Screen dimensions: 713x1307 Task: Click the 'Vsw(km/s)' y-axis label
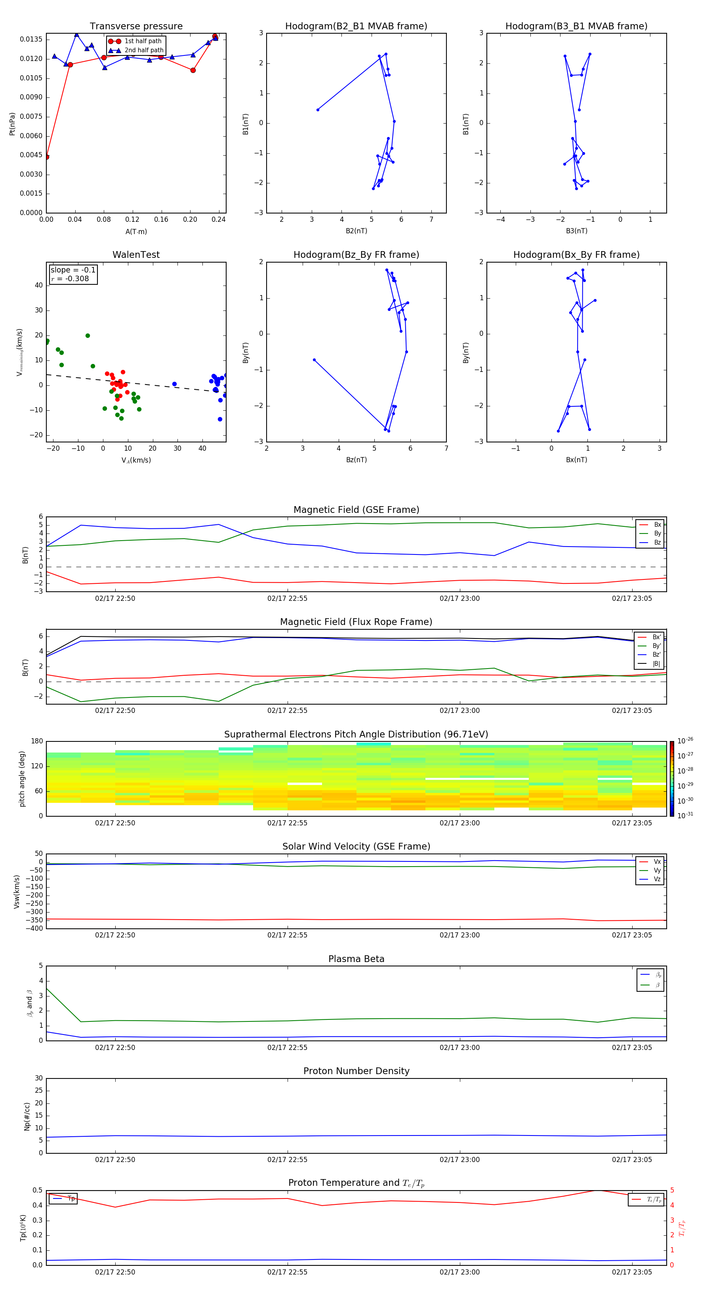click(17, 892)
